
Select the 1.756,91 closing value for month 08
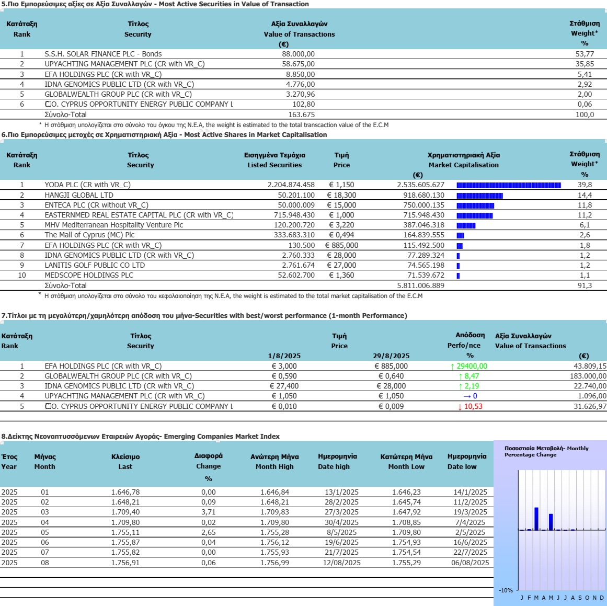(x=125, y=563)
